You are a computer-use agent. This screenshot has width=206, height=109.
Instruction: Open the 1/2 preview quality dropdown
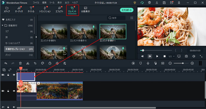coord(172,56)
